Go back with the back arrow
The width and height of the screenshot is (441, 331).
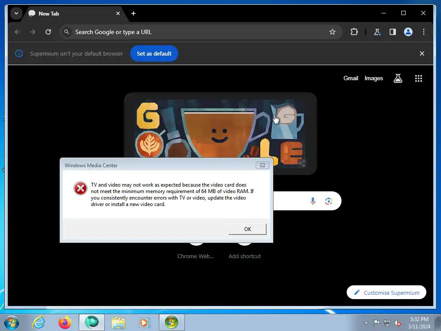pos(17,32)
